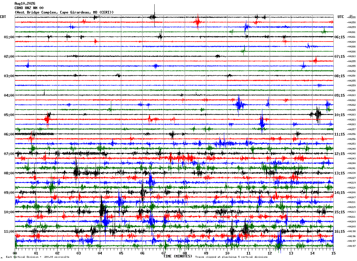This screenshot has width=357, height=261.
Task: Click the 05:00 CDT row label
Action: pos(9,115)
